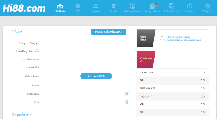The width and height of the screenshot is (217, 119).
Task: Select the Rút tiền menu label
Action: coord(114,11)
